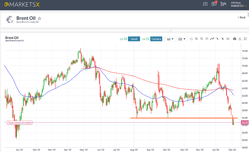Click the Vendi sell button
Viewport: 249px width, 152px height.
click(x=134, y=39)
